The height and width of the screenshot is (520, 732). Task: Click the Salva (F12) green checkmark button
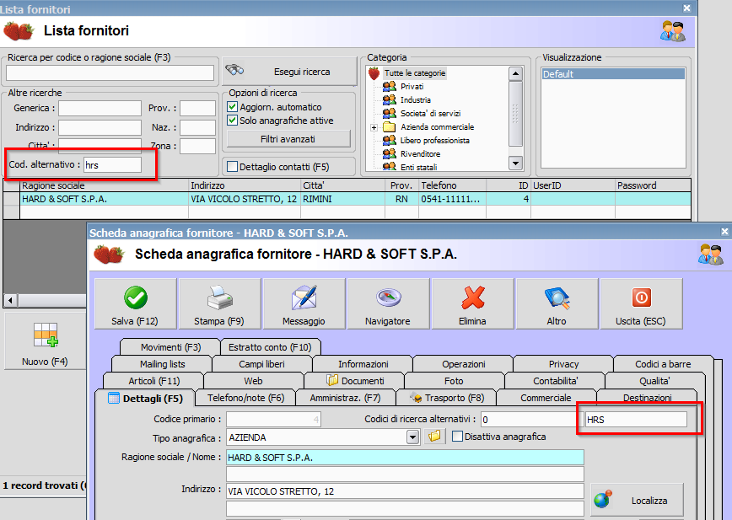click(x=136, y=303)
